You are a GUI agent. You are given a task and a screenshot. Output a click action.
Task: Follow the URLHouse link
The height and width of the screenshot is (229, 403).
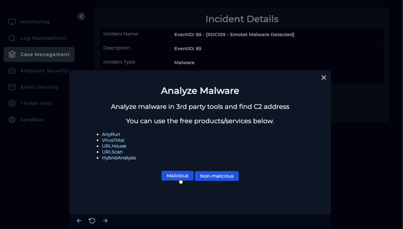pos(114,146)
